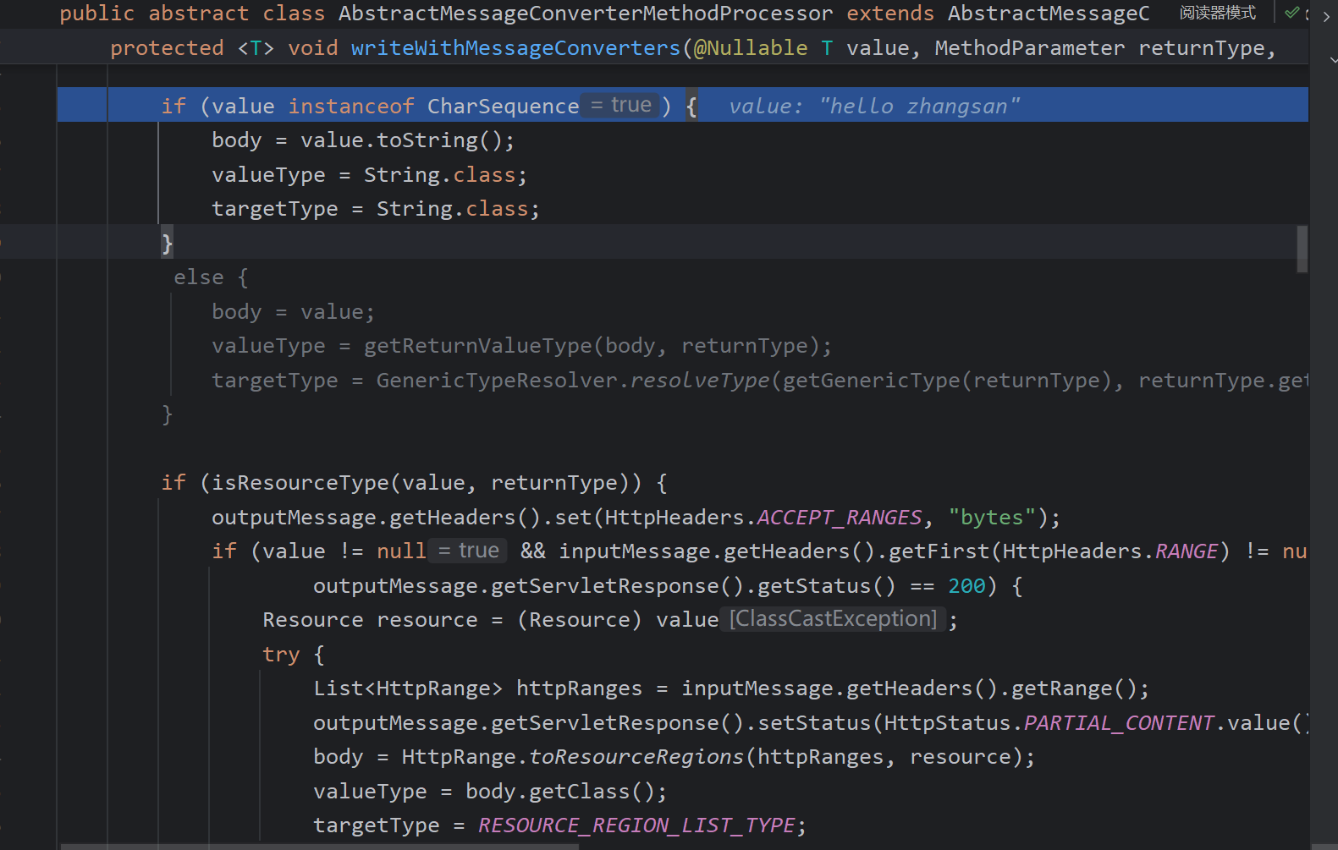Grab the editor vertical scrollbar thumb

1302,249
